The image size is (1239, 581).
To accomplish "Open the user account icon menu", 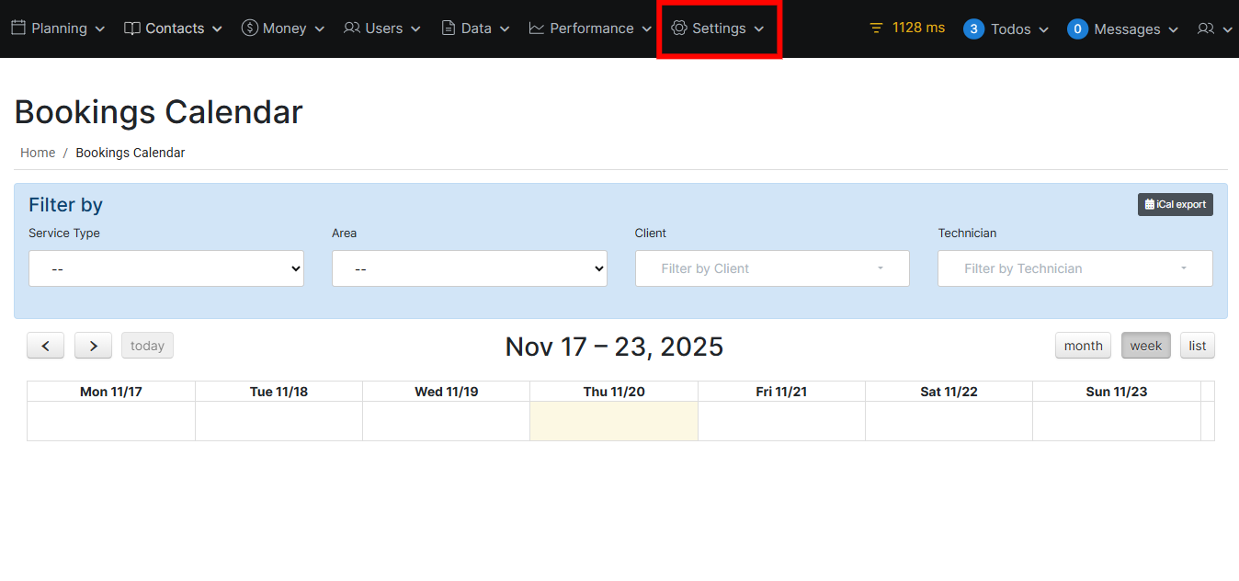I will pyautogui.click(x=1213, y=29).
